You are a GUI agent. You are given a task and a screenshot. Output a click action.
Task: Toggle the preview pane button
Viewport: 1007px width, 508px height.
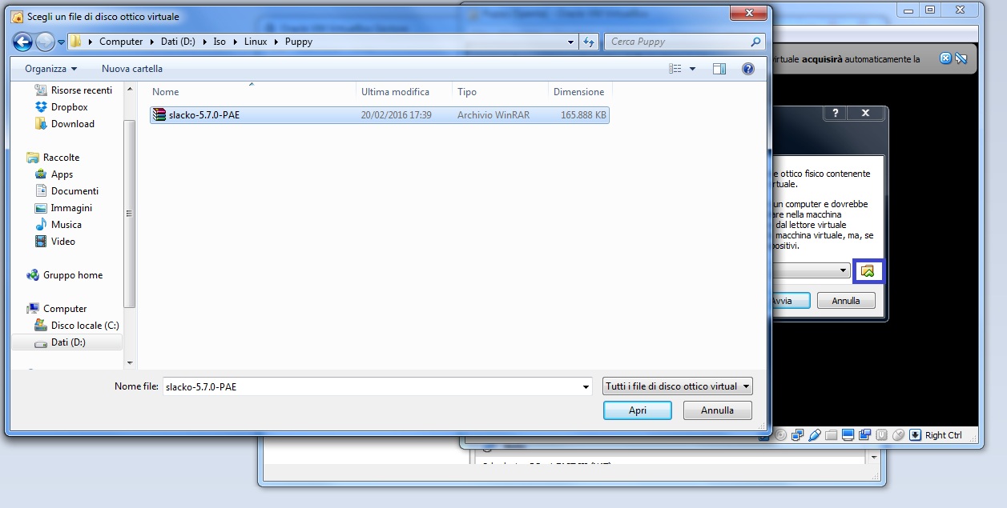click(719, 69)
